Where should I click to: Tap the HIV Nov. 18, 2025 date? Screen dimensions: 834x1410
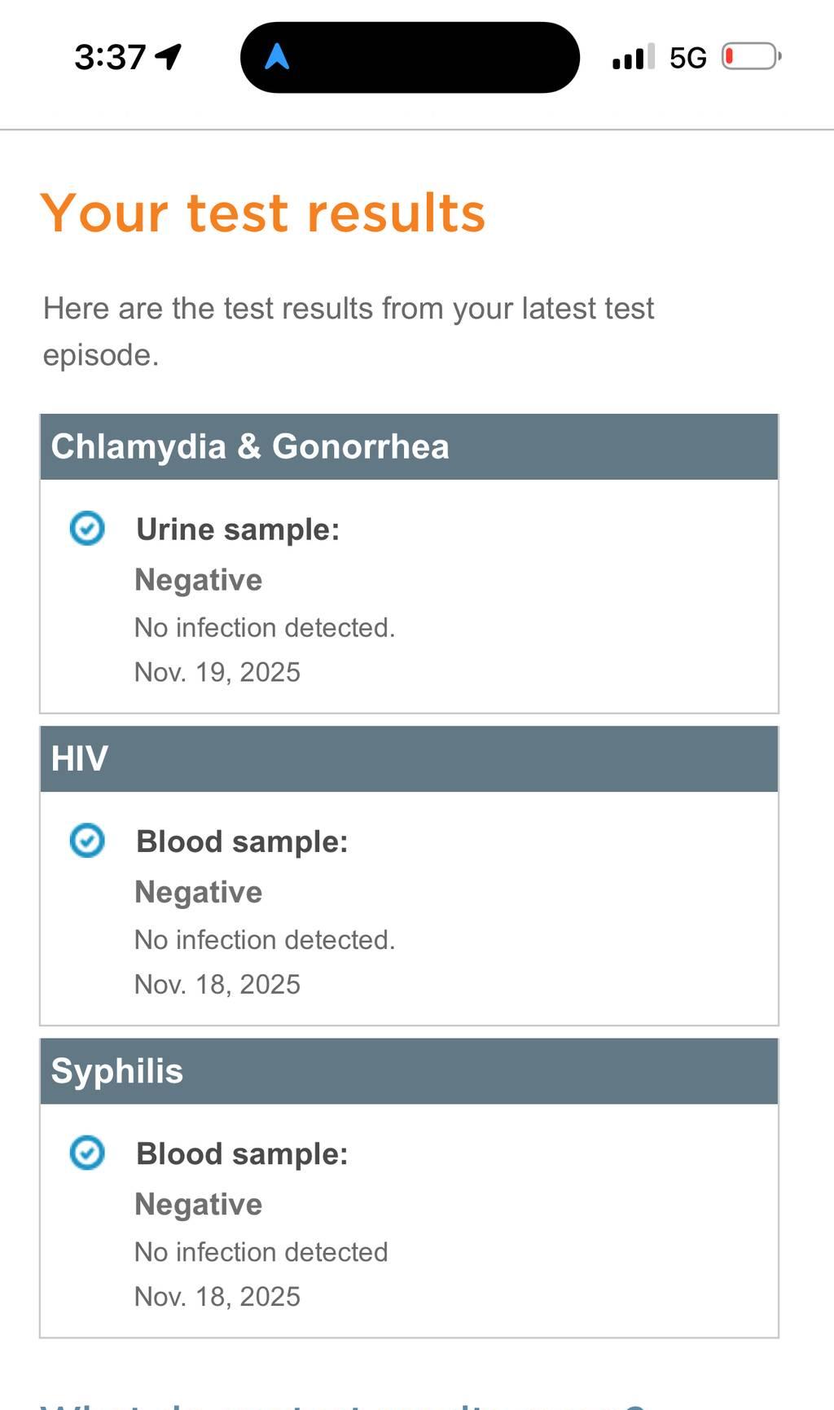click(217, 984)
